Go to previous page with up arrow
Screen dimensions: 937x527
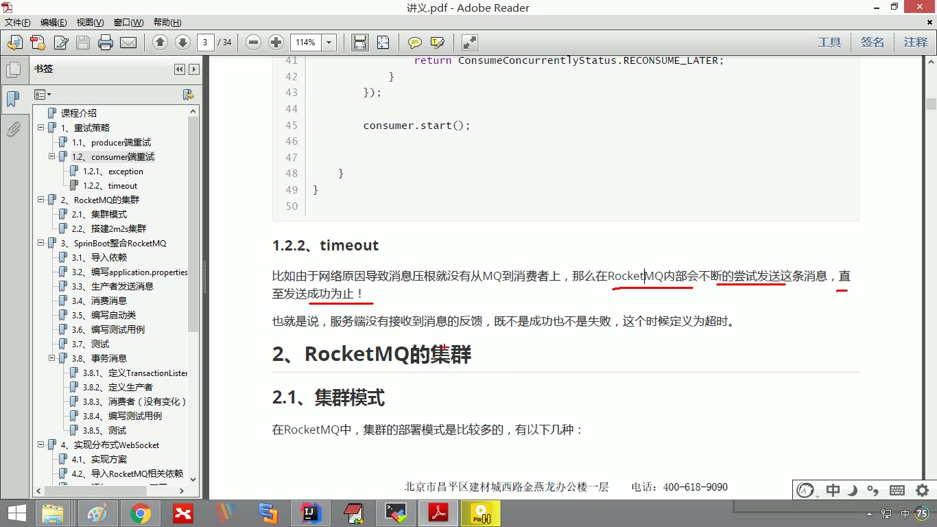pos(160,43)
